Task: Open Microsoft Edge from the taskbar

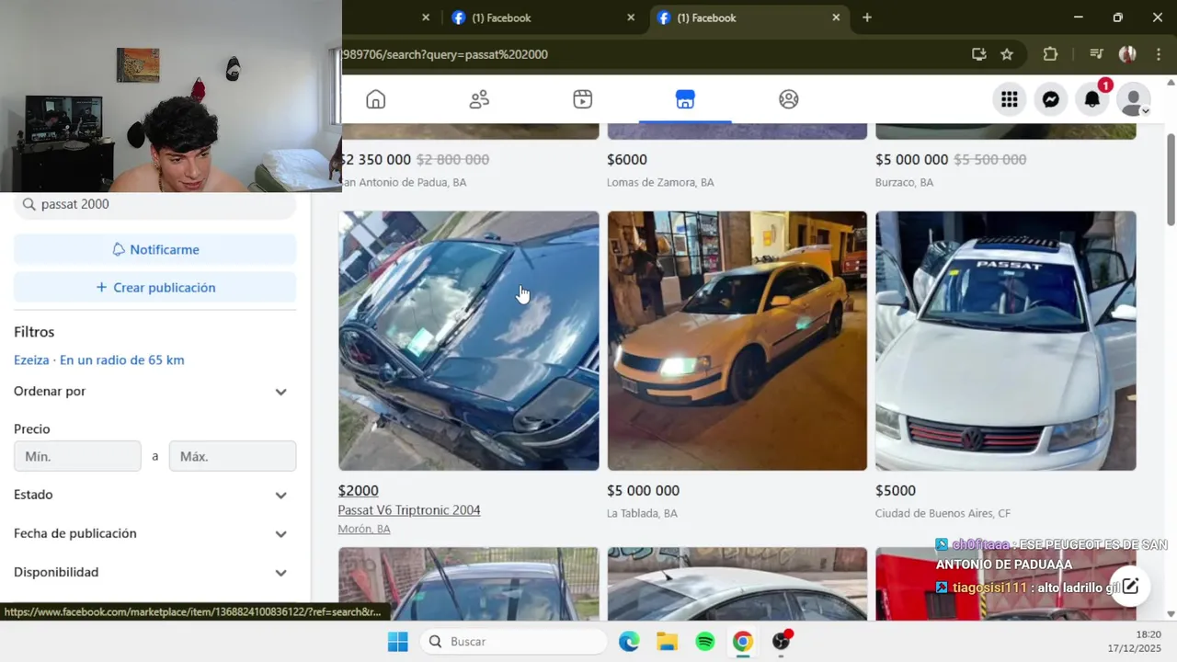Action: point(629,641)
